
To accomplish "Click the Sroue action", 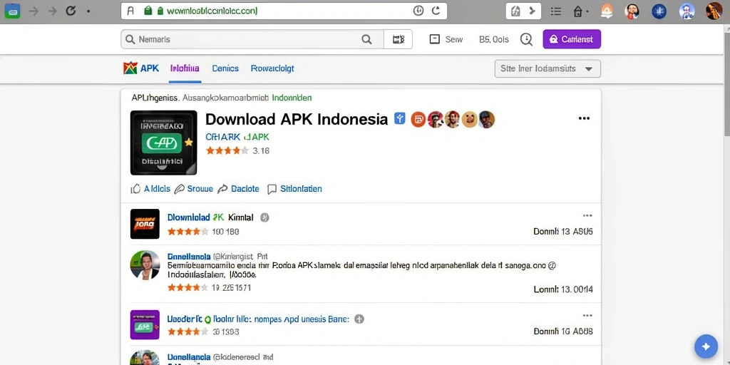I will [x=193, y=188].
